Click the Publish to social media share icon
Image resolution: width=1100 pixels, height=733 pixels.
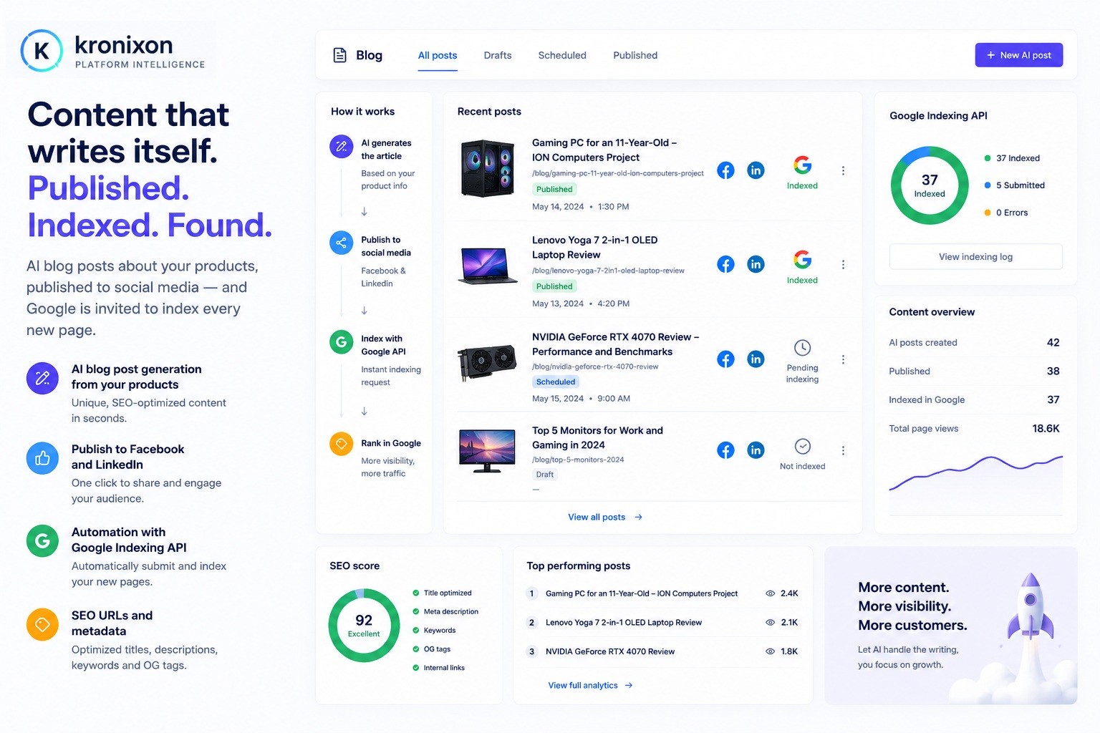click(342, 243)
